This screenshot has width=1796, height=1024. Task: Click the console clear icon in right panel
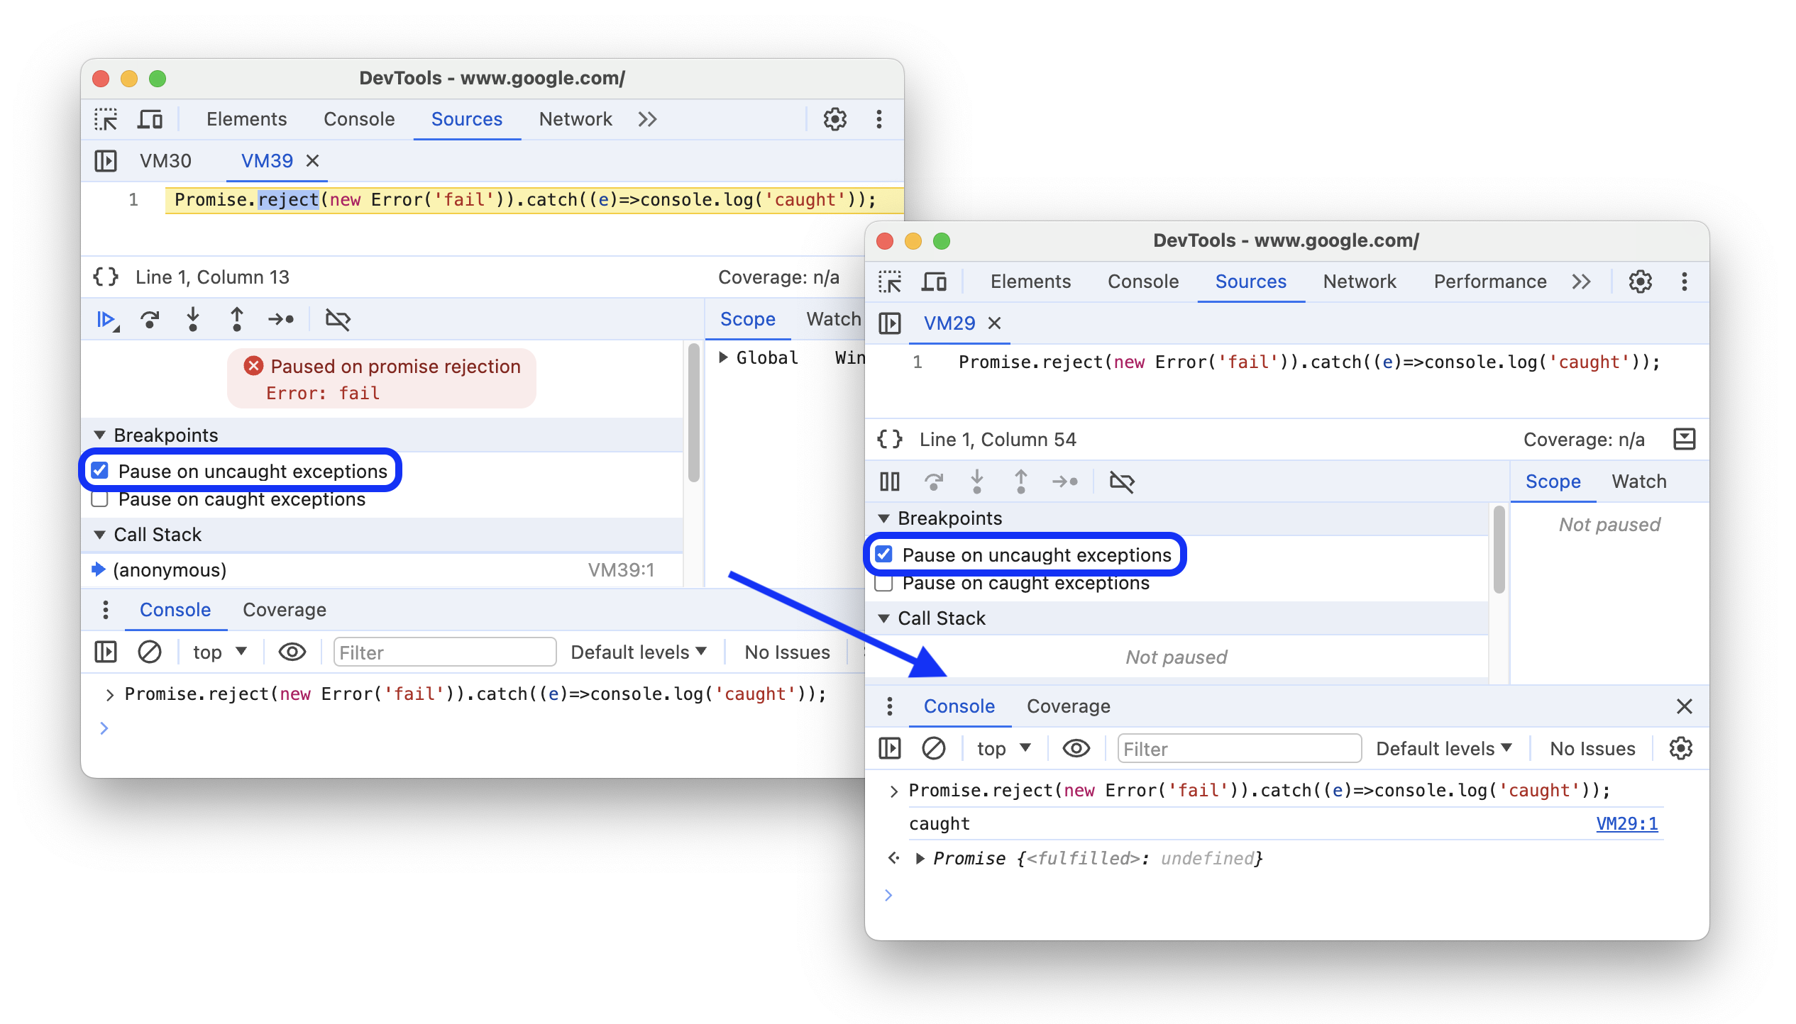click(934, 750)
